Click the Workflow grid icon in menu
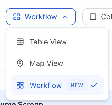Screen dimensions: 112x105 click(20, 85)
